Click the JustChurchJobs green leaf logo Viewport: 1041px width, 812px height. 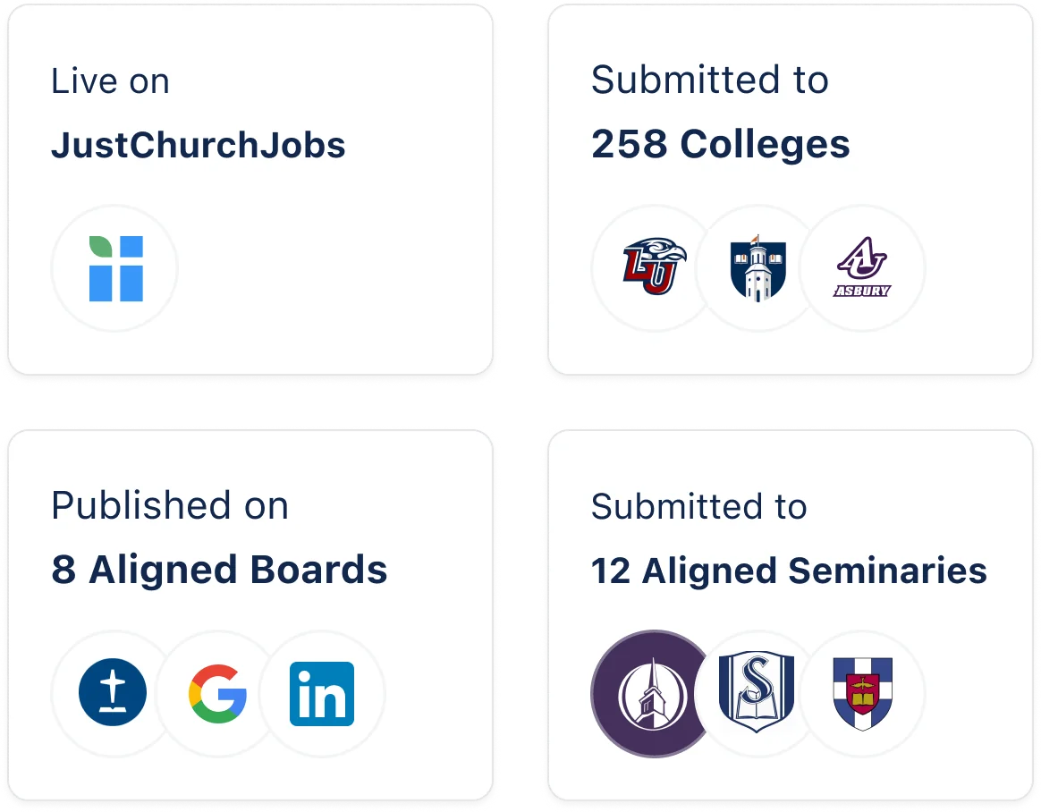(x=114, y=266)
